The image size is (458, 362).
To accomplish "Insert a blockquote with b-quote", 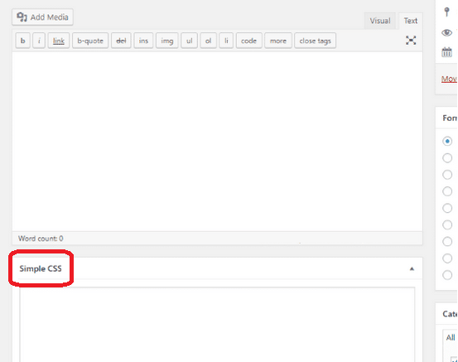I will click(90, 41).
